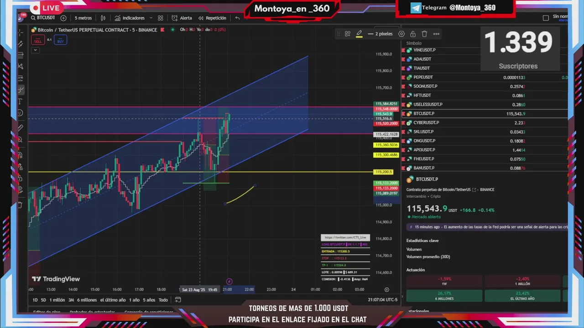Select PEPEUSDT in the watchlist
The width and height of the screenshot is (584, 328).
(485, 77)
